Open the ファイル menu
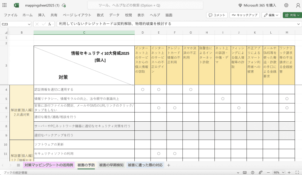 click(11, 15)
